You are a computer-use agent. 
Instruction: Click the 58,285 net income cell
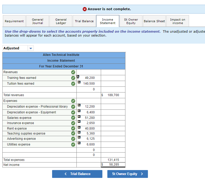(113, 165)
